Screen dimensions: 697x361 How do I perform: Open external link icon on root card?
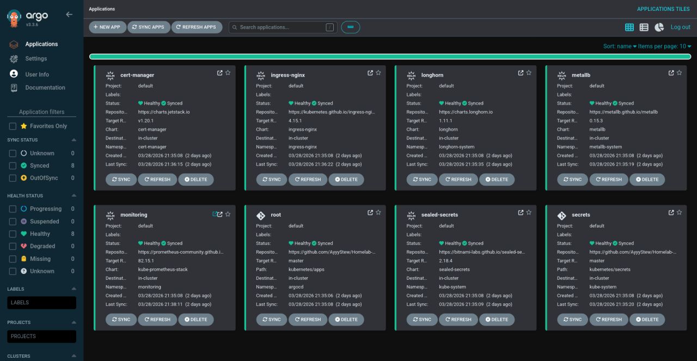370,212
